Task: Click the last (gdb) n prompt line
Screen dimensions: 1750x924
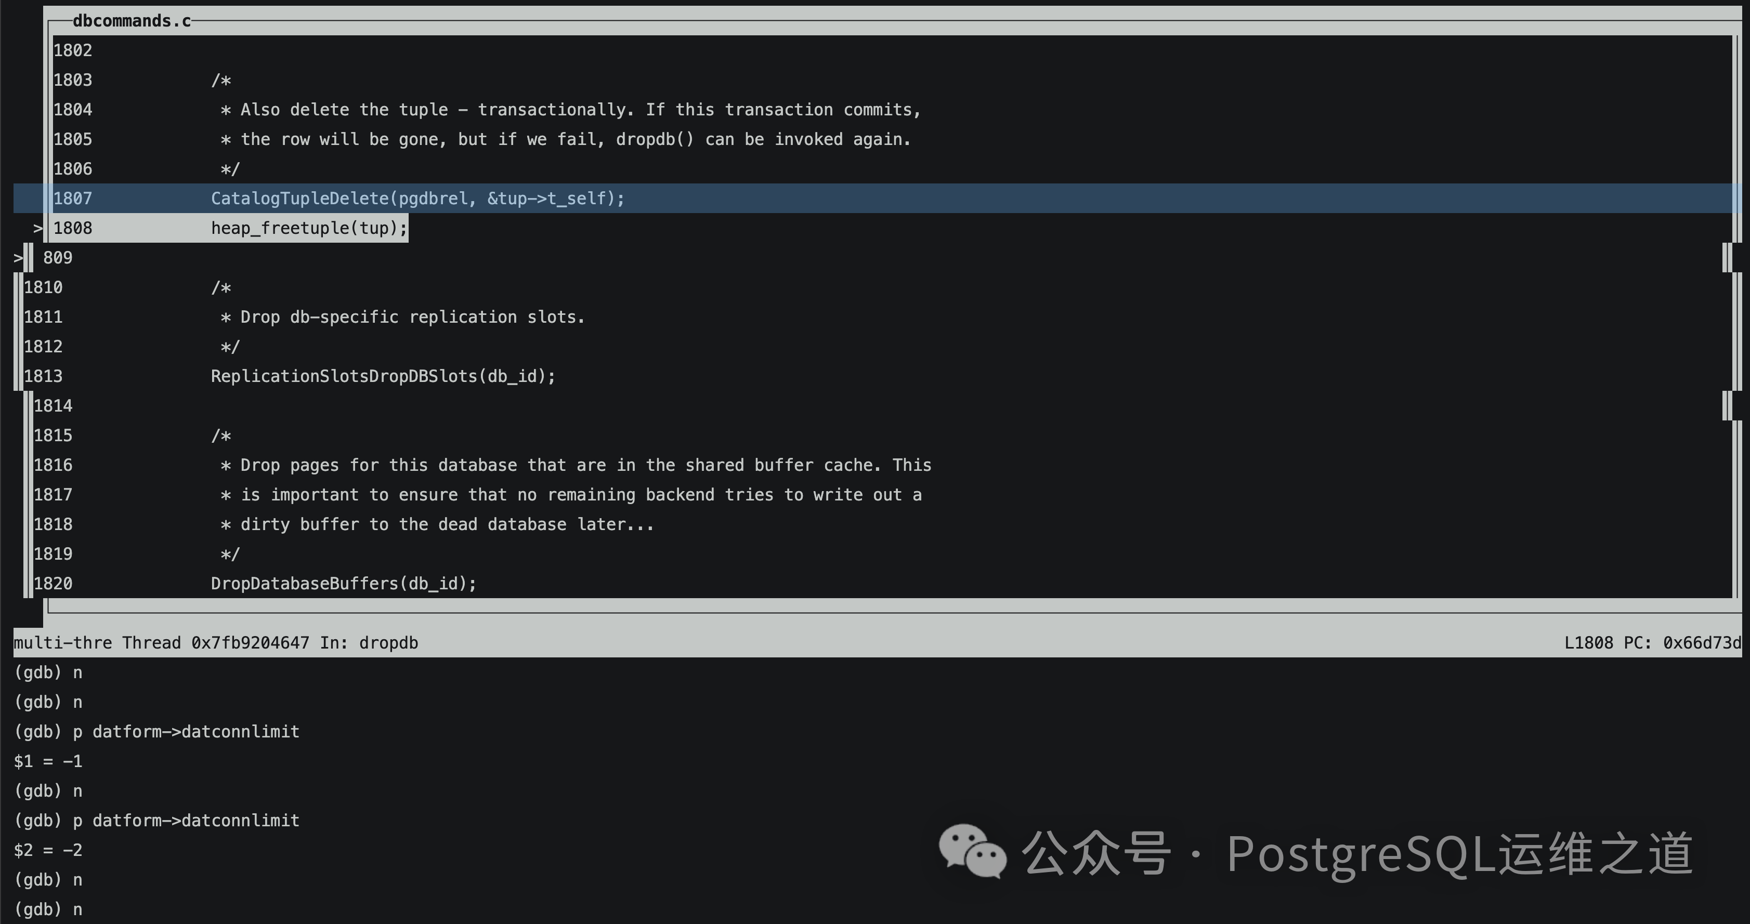Action: point(48,909)
